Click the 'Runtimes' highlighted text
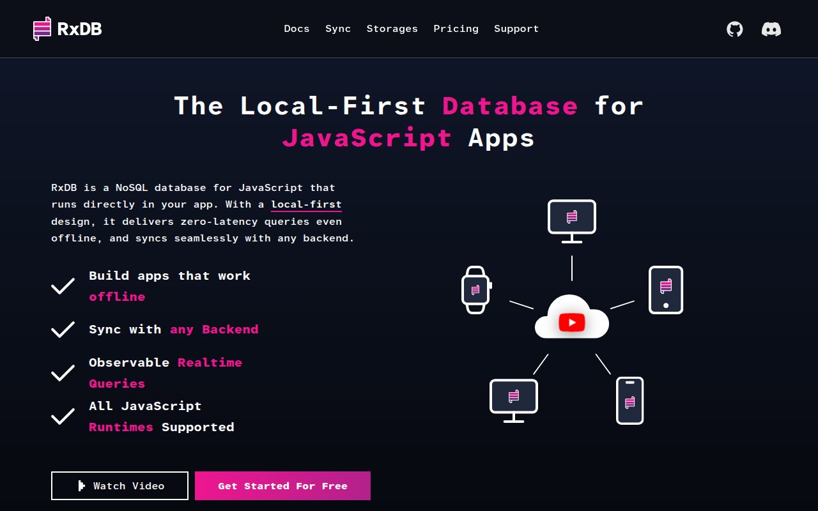 [x=121, y=427]
